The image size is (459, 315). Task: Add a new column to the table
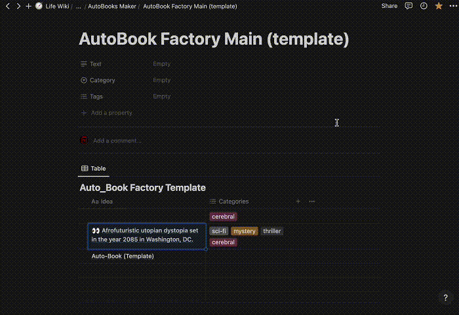[x=298, y=201]
